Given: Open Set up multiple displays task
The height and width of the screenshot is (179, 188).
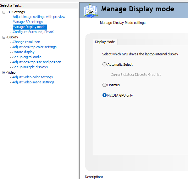Looking at the screenshot, I should pos(30,67).
